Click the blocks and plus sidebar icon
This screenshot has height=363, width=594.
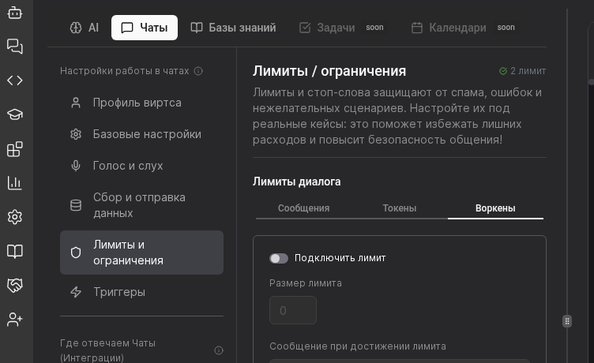(x=15, y=149)
